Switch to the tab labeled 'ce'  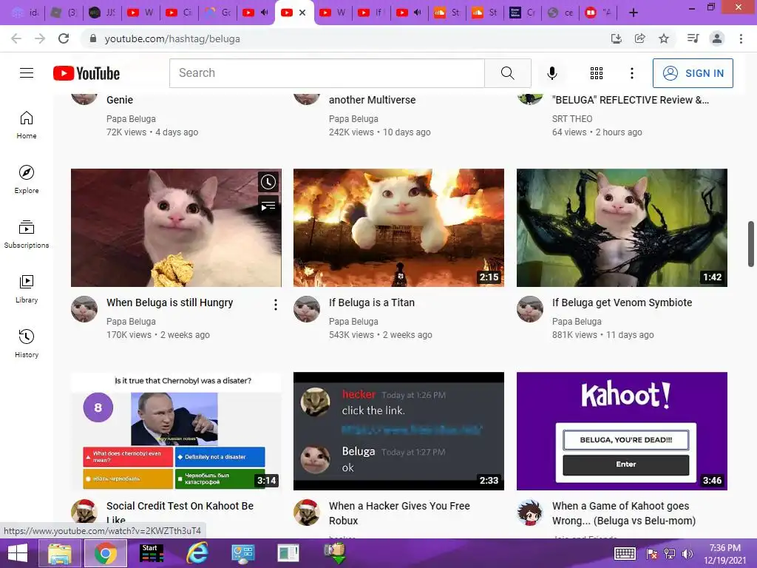tap(560, 13)
